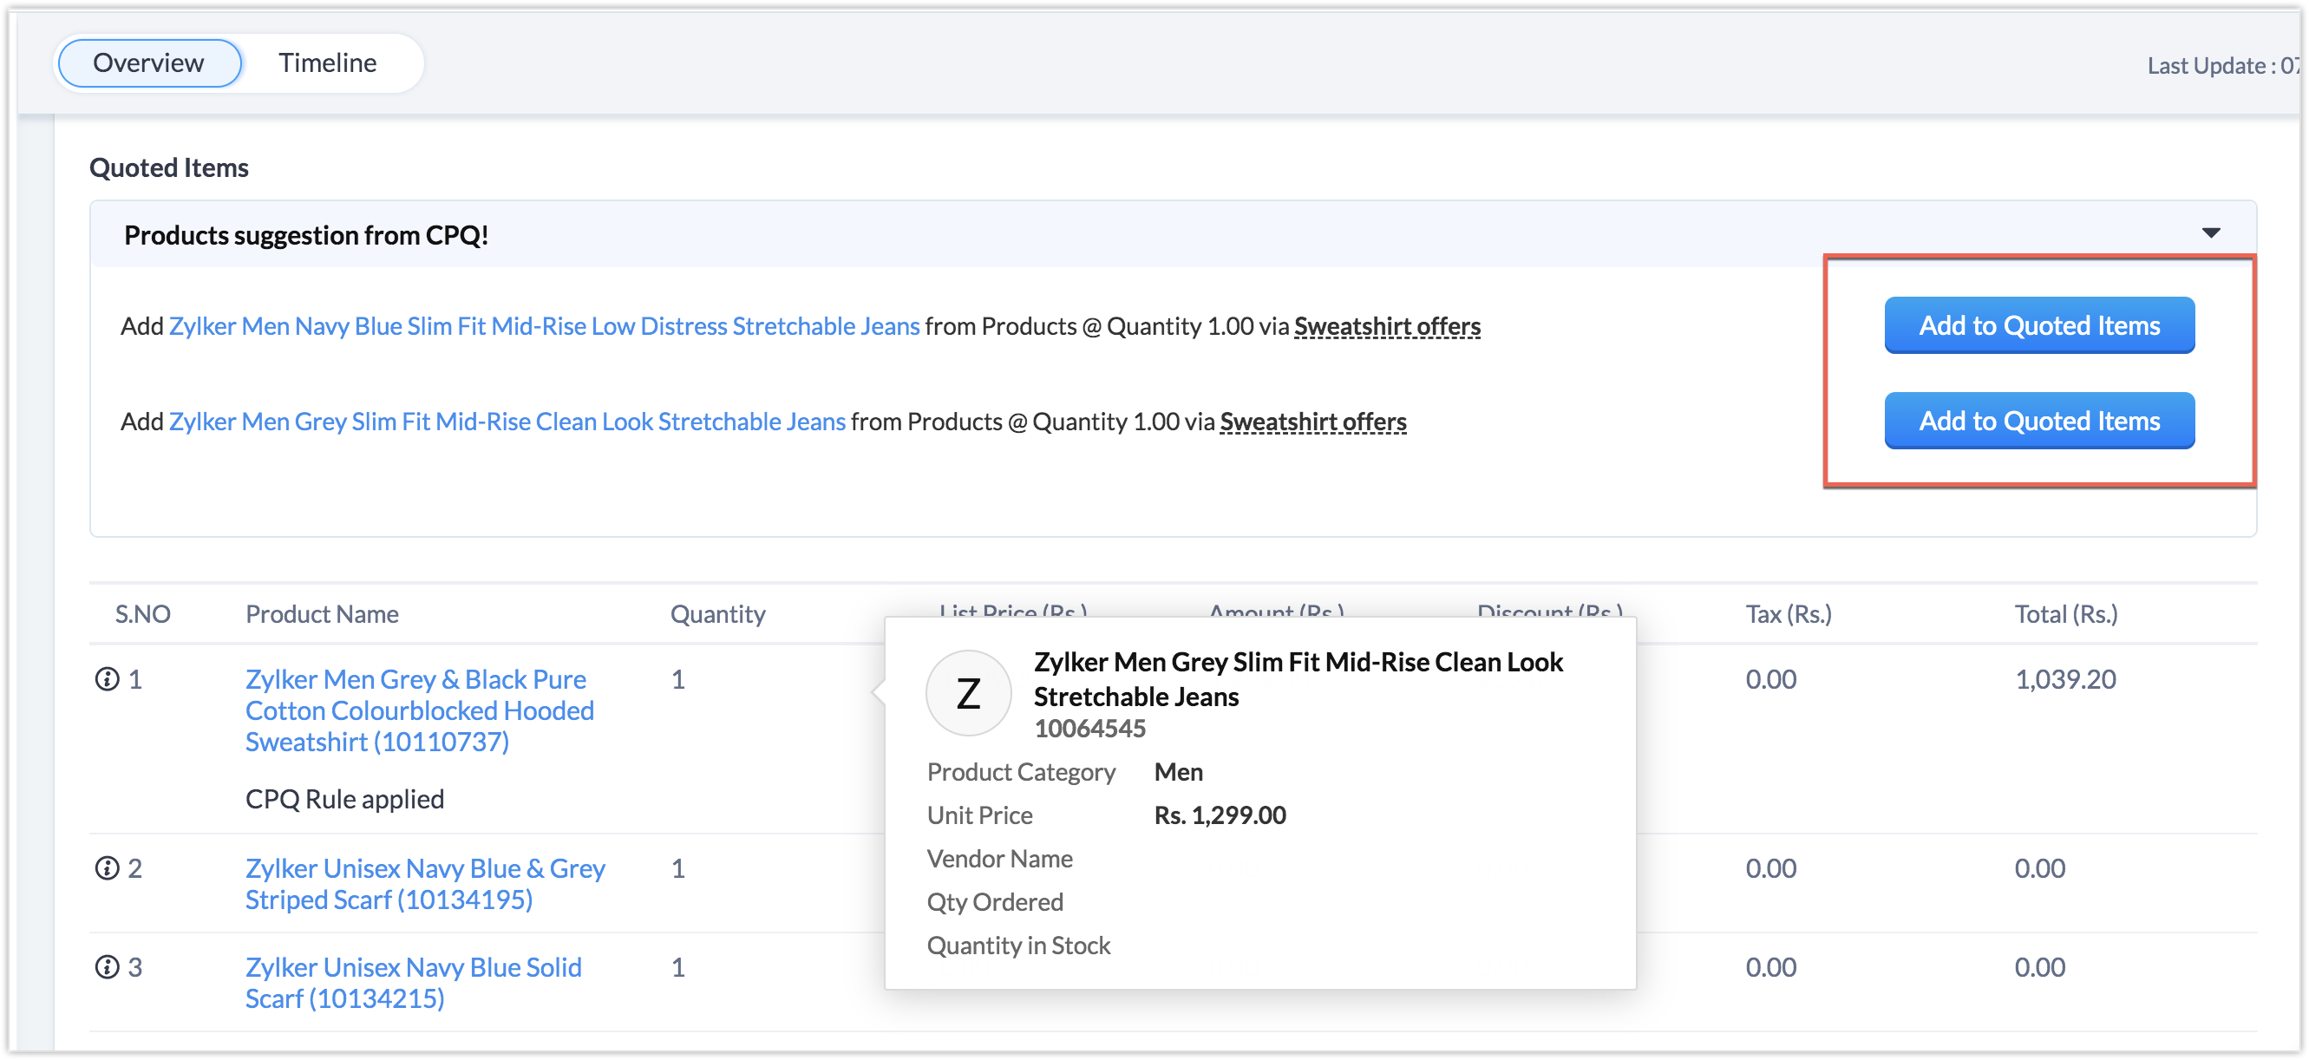
Task: Click the info icon for row 2
Action: click(107, 868)
